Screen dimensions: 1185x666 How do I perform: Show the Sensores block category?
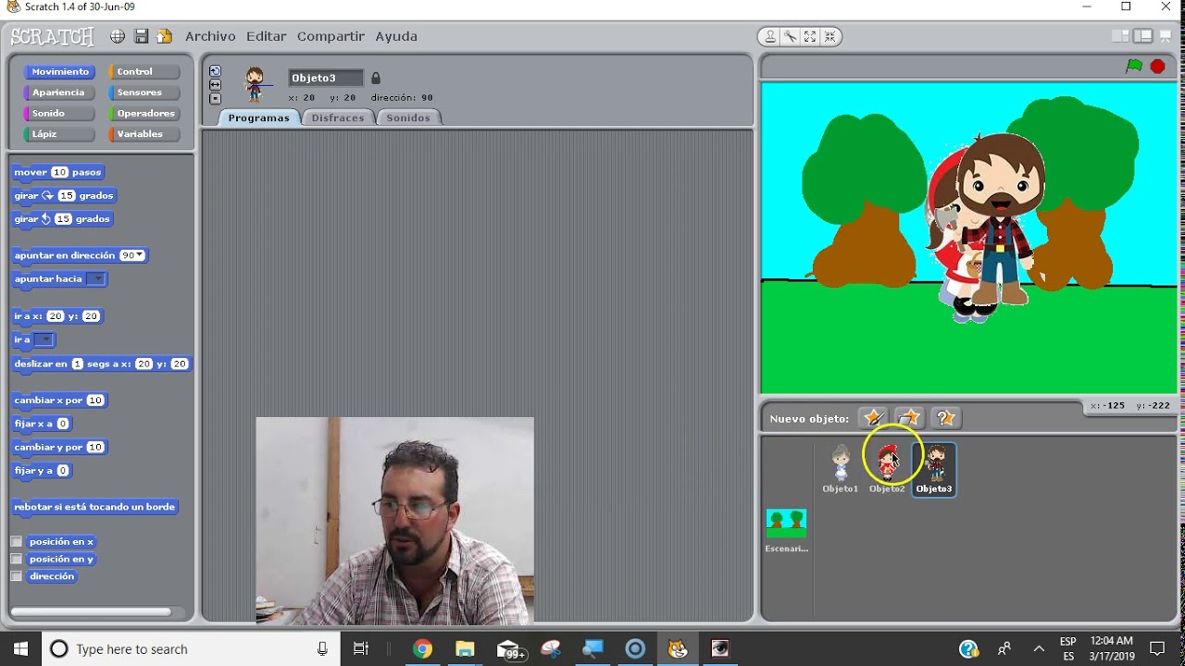point(143,92)
